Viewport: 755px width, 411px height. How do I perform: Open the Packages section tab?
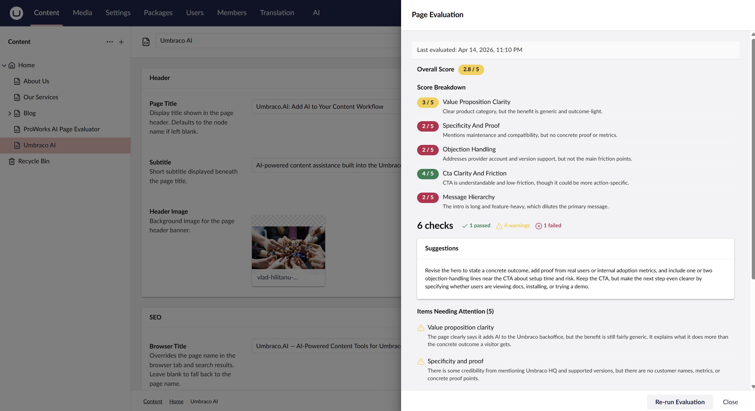[x=158, y=13]
